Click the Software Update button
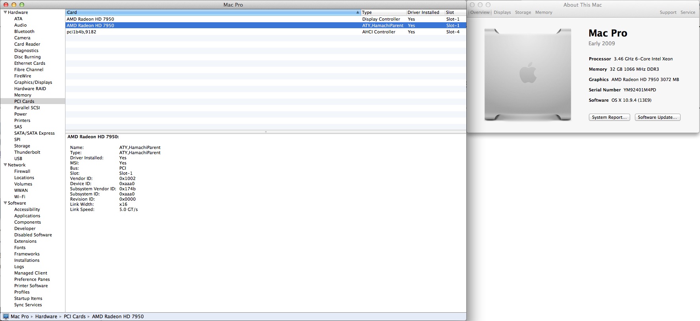Image resolution: width=700 pixels, height=321 pixels. coord(658,117)
